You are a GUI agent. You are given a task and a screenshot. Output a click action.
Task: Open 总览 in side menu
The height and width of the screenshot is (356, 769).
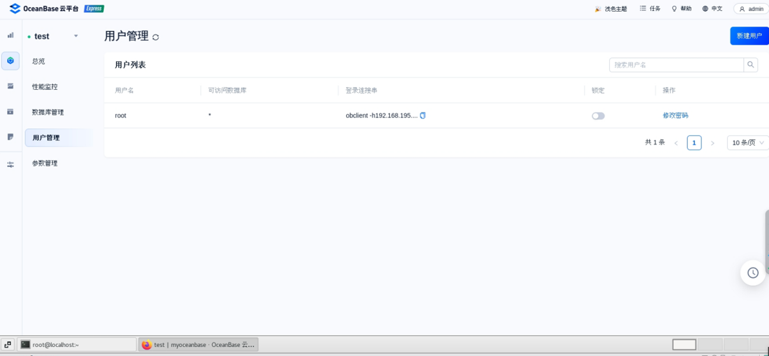pyautogui.click(x=38, y=61)
